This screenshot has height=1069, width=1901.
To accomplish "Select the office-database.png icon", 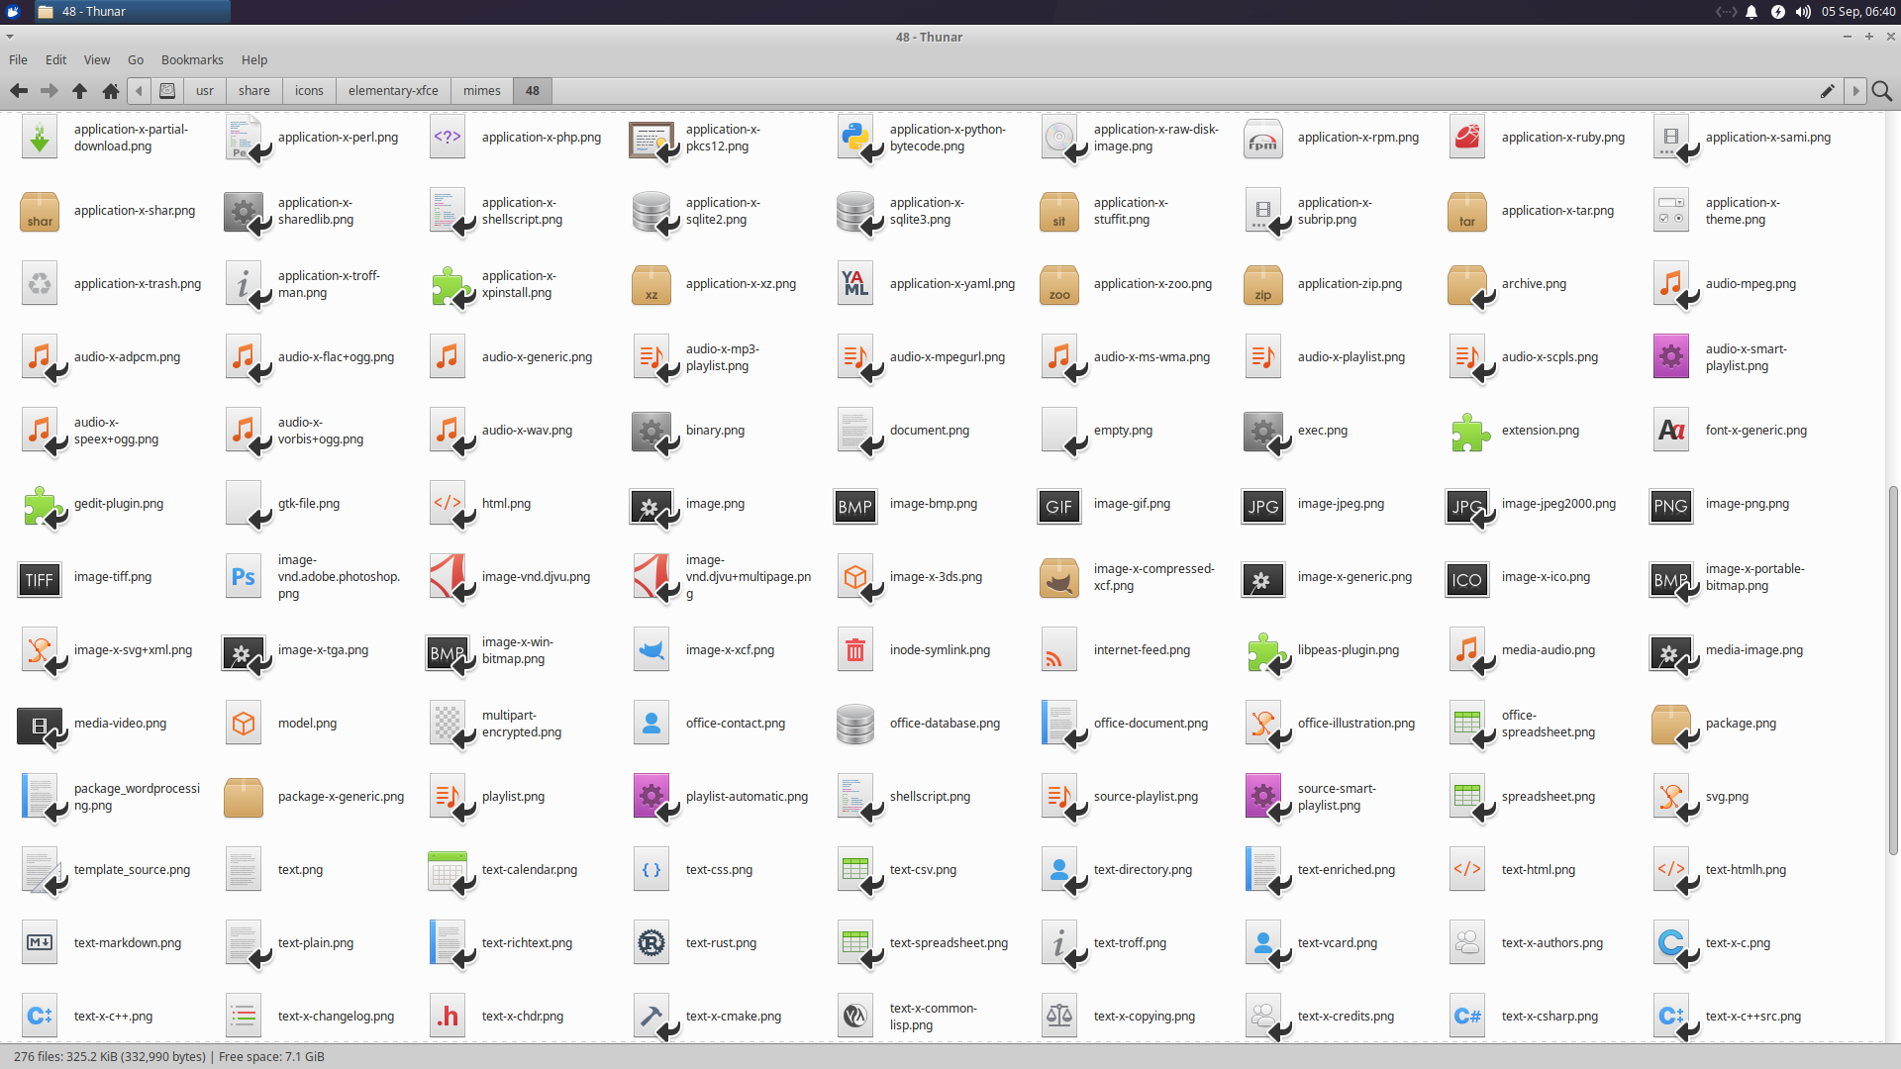I will [854, 723].
